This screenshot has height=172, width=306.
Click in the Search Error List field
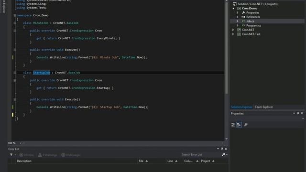(x=201, y=154)
